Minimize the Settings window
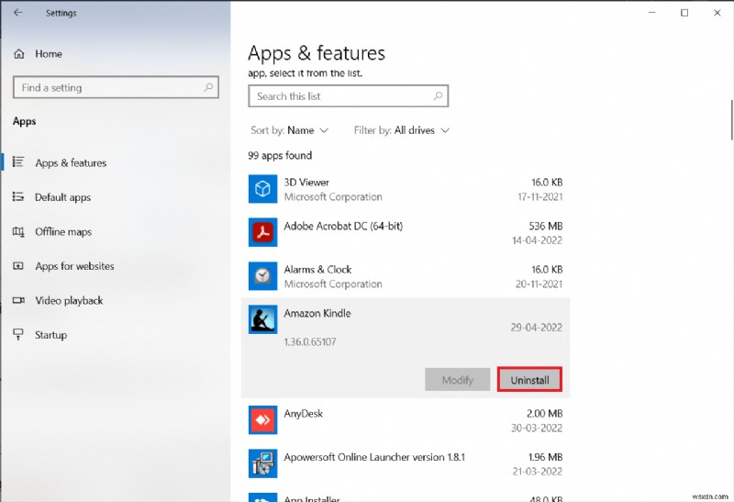The height and width of the screenshot is (502, 734). [652, 13]
